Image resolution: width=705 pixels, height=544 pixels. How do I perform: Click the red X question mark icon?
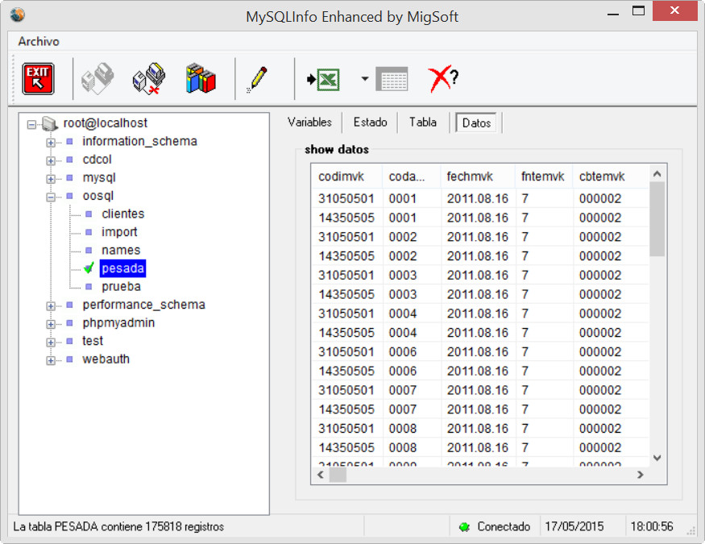click(442, 79)
